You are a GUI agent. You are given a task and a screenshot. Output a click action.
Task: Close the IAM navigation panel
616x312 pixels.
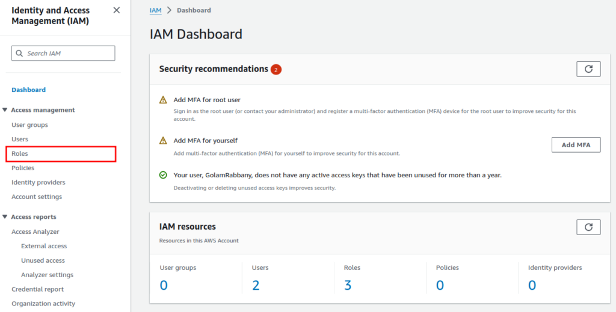[117, 10]
